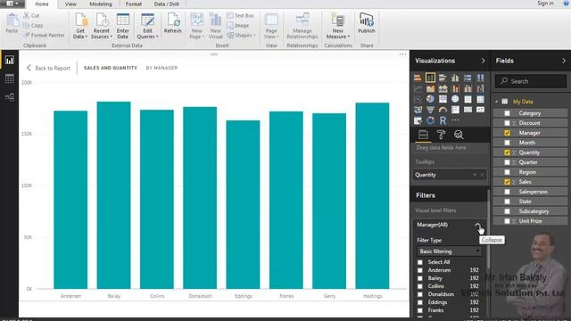Collapse the Fields pane chevron
Screen dimensions: 571x321
pyautogui.click(x=564, y=61)
